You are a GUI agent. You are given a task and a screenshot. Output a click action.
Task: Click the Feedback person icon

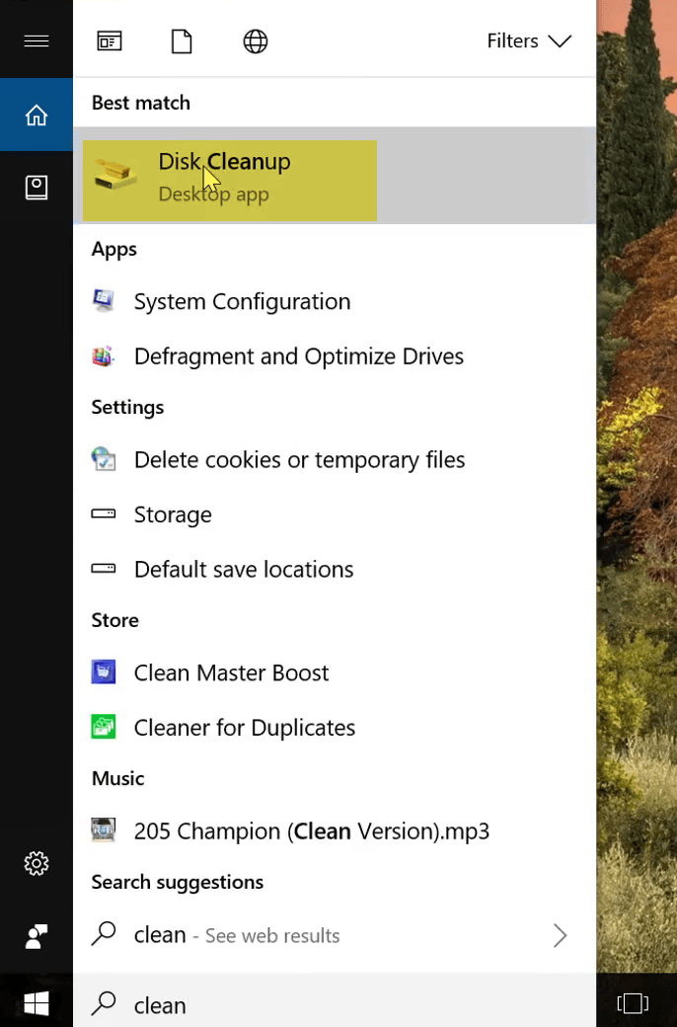coord(36,936)
